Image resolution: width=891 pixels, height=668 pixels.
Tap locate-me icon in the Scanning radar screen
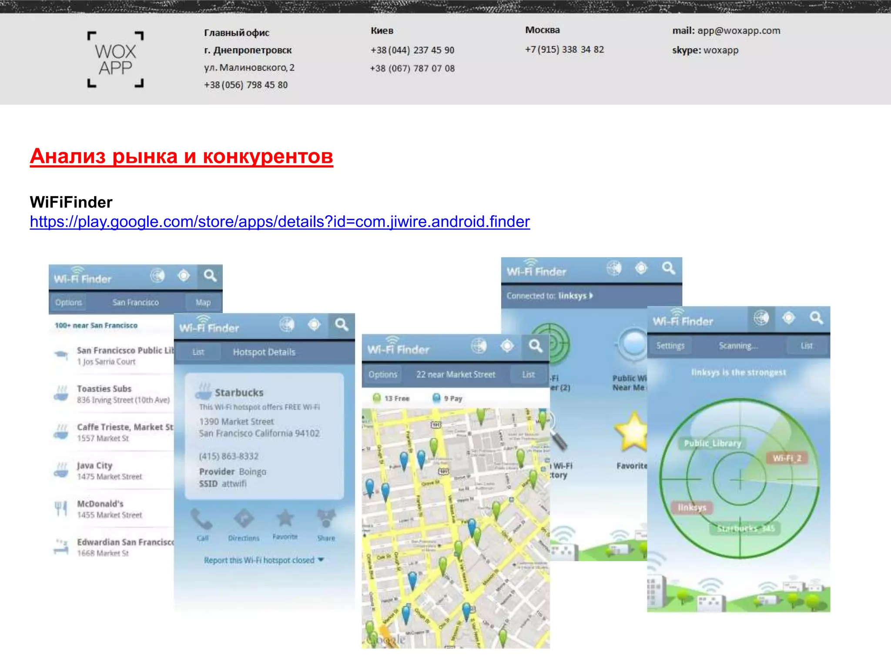tap(789, 318)
